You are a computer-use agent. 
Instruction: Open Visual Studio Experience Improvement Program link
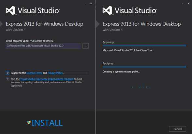coord(47,79)
